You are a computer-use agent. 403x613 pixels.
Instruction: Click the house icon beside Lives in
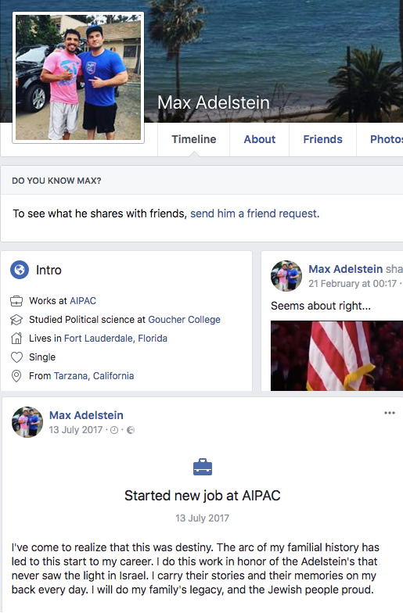16,338
